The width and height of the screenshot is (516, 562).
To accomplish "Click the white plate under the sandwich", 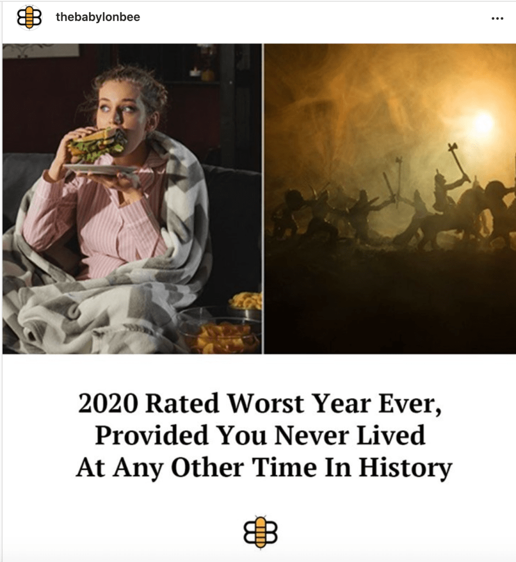I will pos(100,169).
